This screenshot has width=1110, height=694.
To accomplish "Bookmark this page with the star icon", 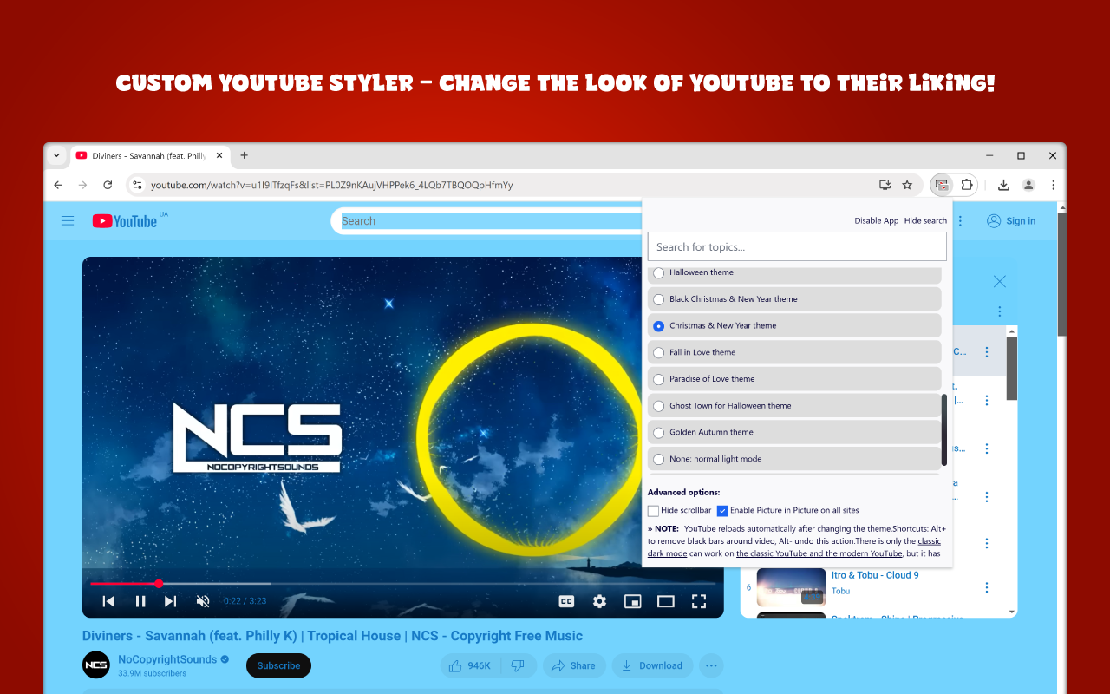I will click(907, 185).
